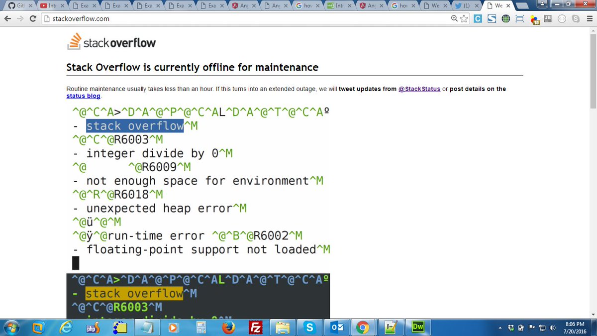Image resolution: width=597 pixels, height=336 pixels.
Task: Open Internet Explorer from taskbar
Action: coord(66,328)
